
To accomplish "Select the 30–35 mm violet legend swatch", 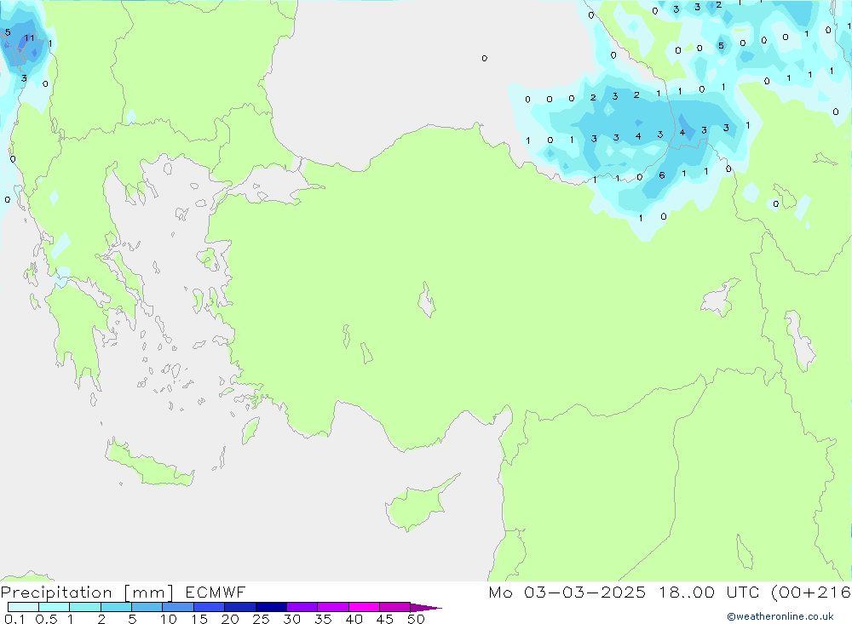I will click(x=302, y=607).
